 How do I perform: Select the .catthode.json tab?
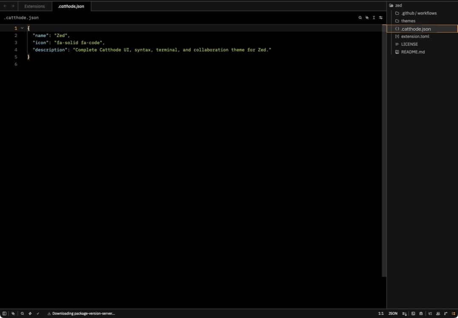[x=71, y=6]
